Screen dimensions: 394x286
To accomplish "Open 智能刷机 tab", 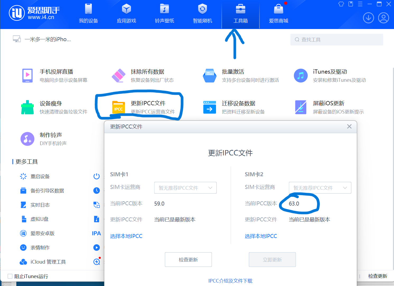I will click(x=203, y=14).
